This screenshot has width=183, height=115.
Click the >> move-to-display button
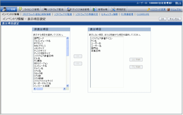[x=78, y=56]
